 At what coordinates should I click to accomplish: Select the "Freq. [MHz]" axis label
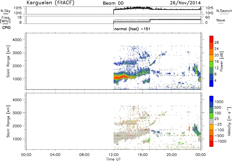pyautogui.click(x=5, y=19)
